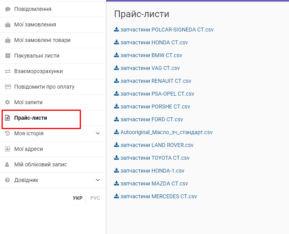The height and width of the screenshot is (234, 289).
Task: Click the bag icon beside Мої замовлення
Action: coord(8,25)
